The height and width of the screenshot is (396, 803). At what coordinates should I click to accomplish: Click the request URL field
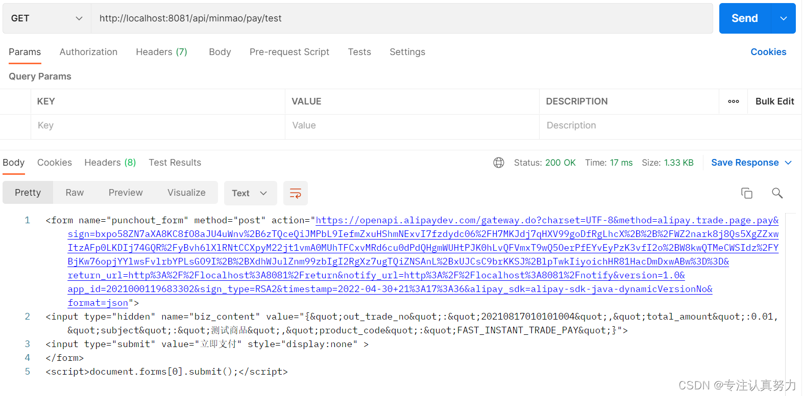tap(402, 18)
